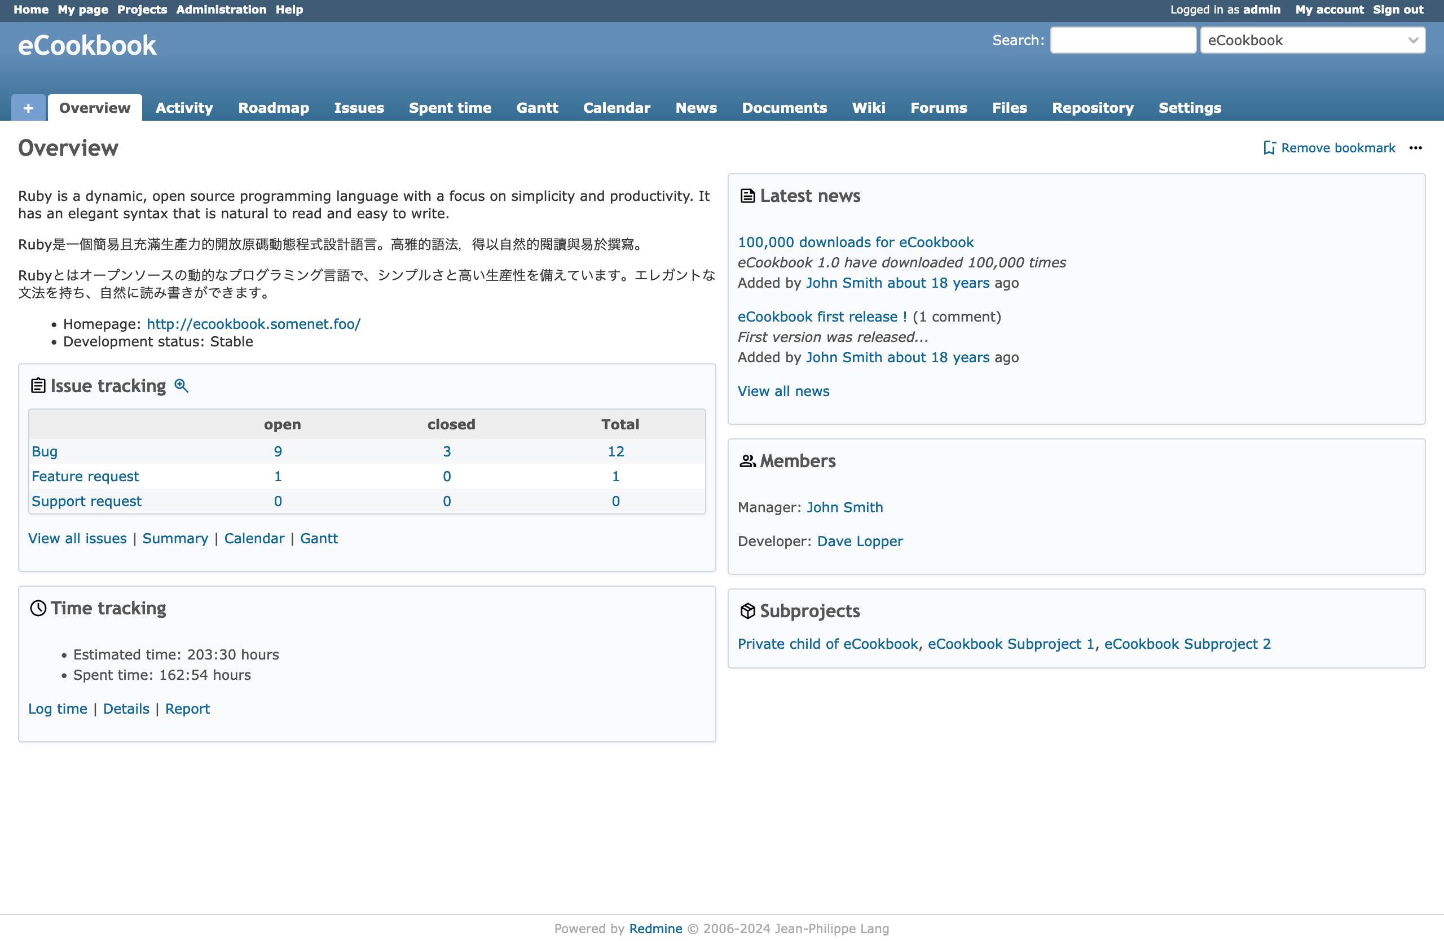Open the News tab
Image resolution: width=1444 pixels, height=941 pixels.
pyautogui.click(x=696, y=108)
